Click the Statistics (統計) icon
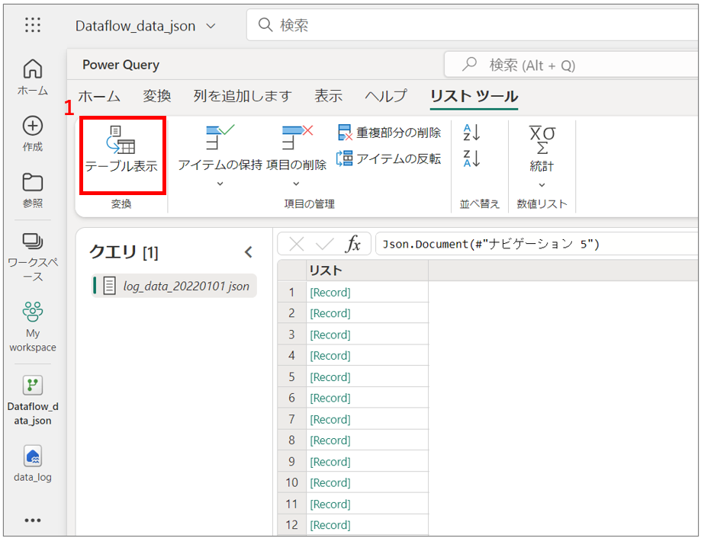The width and height of the screenshot is (701, 538). [x=542, y=140]
